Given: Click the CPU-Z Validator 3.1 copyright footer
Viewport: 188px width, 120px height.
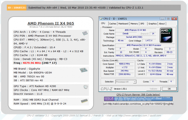Looking at the screenshot, I should click(x=94, y=115).
